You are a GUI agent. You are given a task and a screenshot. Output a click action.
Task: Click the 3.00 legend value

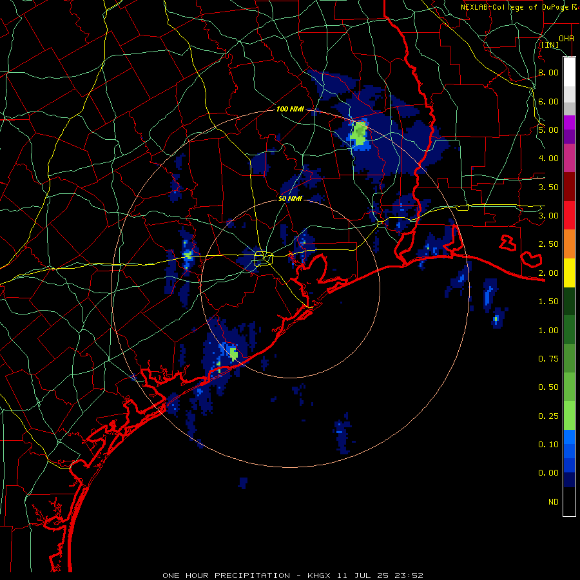click(x=548, y=216)
